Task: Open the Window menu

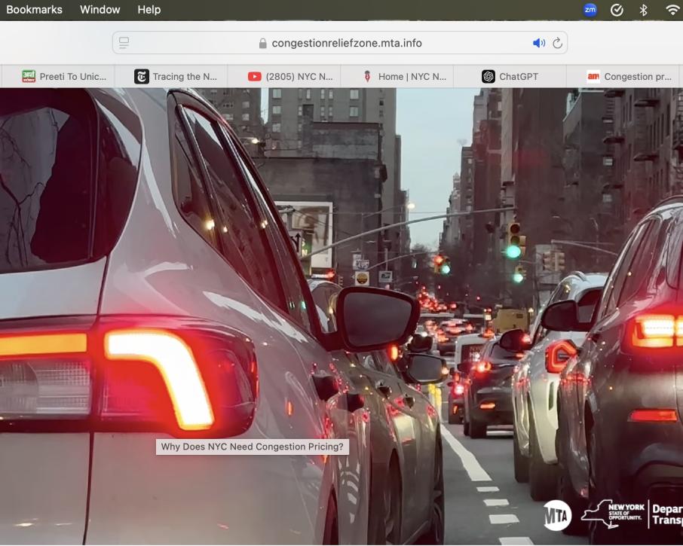Action: (x=100, y=10)
